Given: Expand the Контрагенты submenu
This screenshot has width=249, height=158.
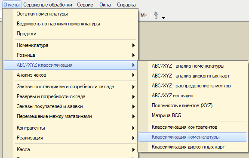Looking at the screenshot, I should tap(70, 128).
